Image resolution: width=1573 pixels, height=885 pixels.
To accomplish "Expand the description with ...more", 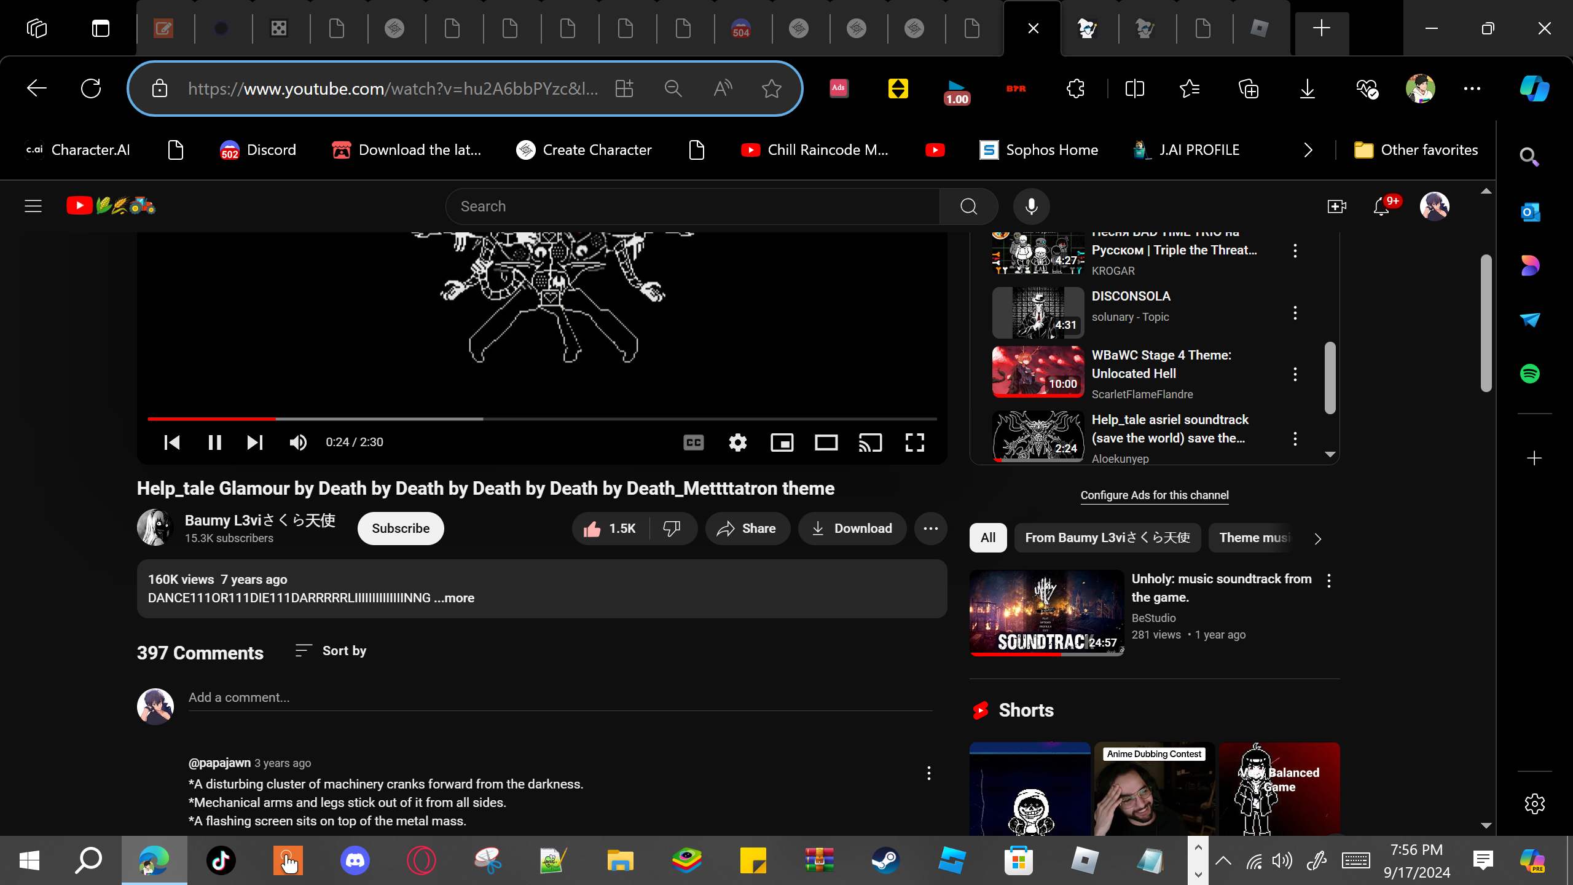I will pos(454,598).
